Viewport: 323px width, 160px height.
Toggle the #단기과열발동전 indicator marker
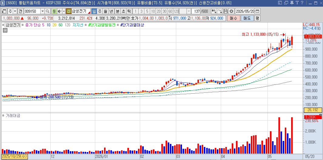point(86,25)
